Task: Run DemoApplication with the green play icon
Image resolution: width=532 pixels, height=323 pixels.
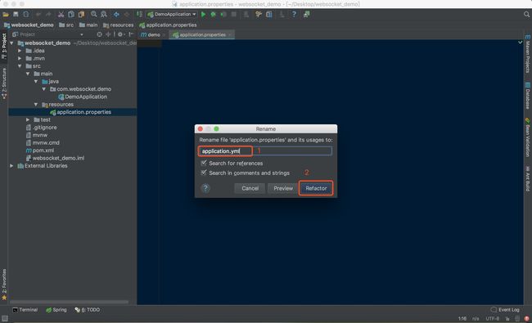Action: pos(203,15)
